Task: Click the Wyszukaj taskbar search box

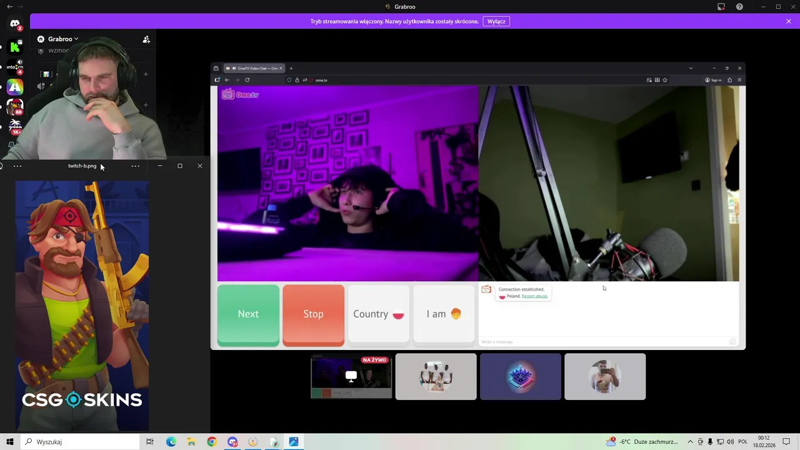Action: (x=80, y=442)
